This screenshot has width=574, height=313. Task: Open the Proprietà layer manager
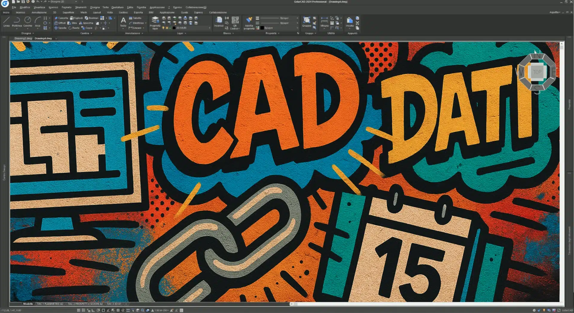point(155,23)
